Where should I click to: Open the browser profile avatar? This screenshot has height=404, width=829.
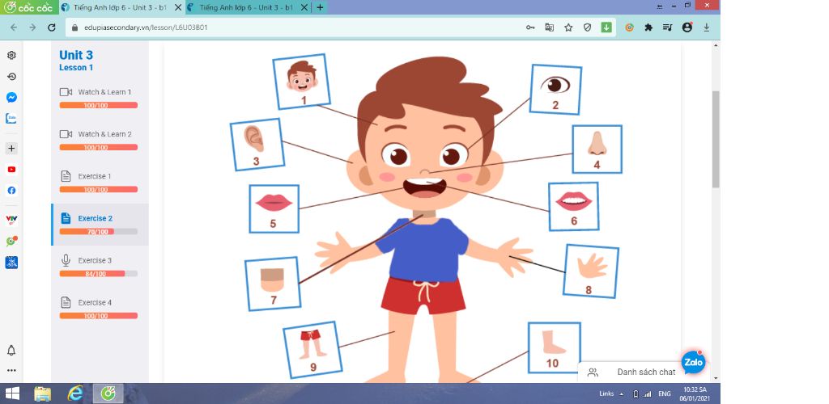(687, 27)
